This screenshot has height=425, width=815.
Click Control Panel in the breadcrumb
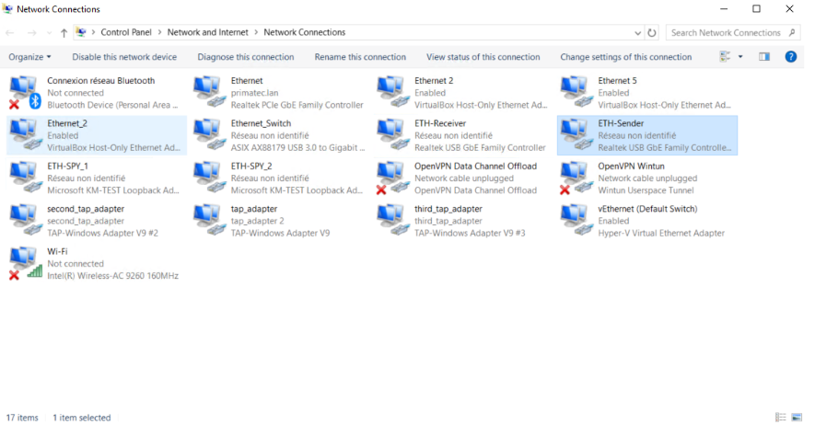pyautogui.click(x=127, y=32)
